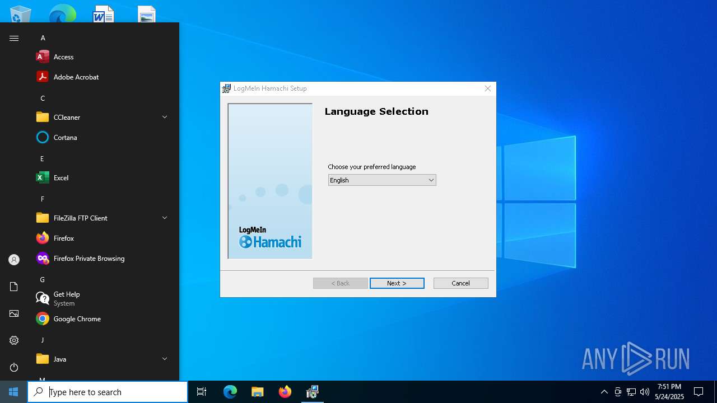This screenshot has height=403, width=717.
Task: Select the Word document desktop icon
Action: click(x=103, y=14)
